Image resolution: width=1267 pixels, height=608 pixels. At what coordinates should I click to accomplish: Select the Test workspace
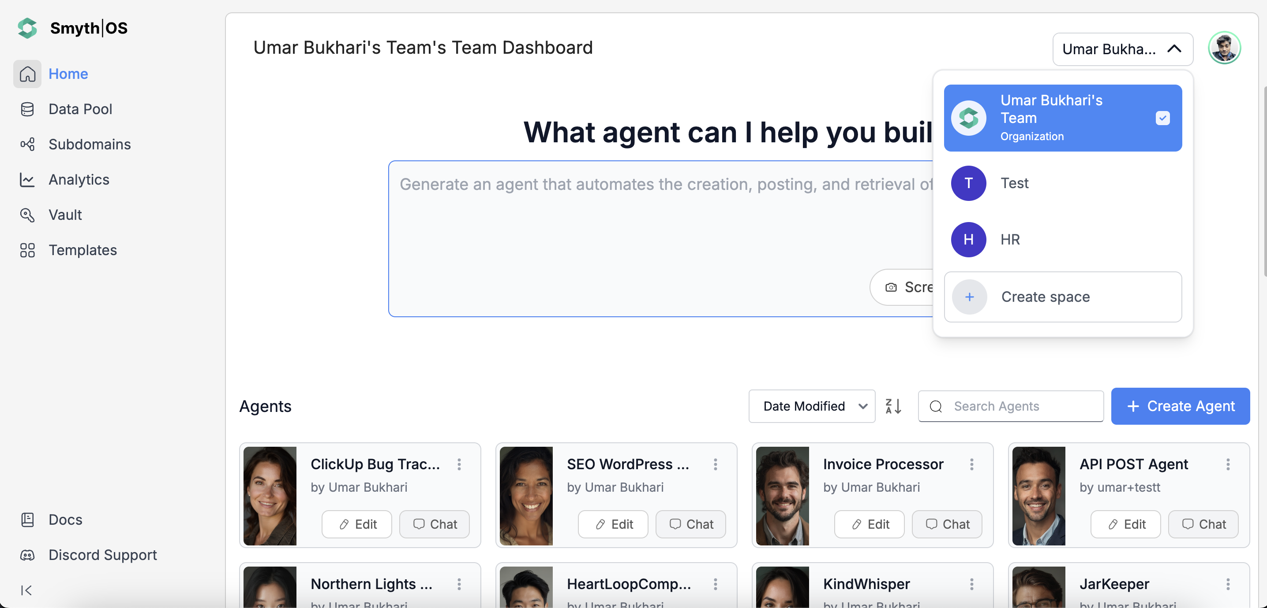pos(1014,183)
